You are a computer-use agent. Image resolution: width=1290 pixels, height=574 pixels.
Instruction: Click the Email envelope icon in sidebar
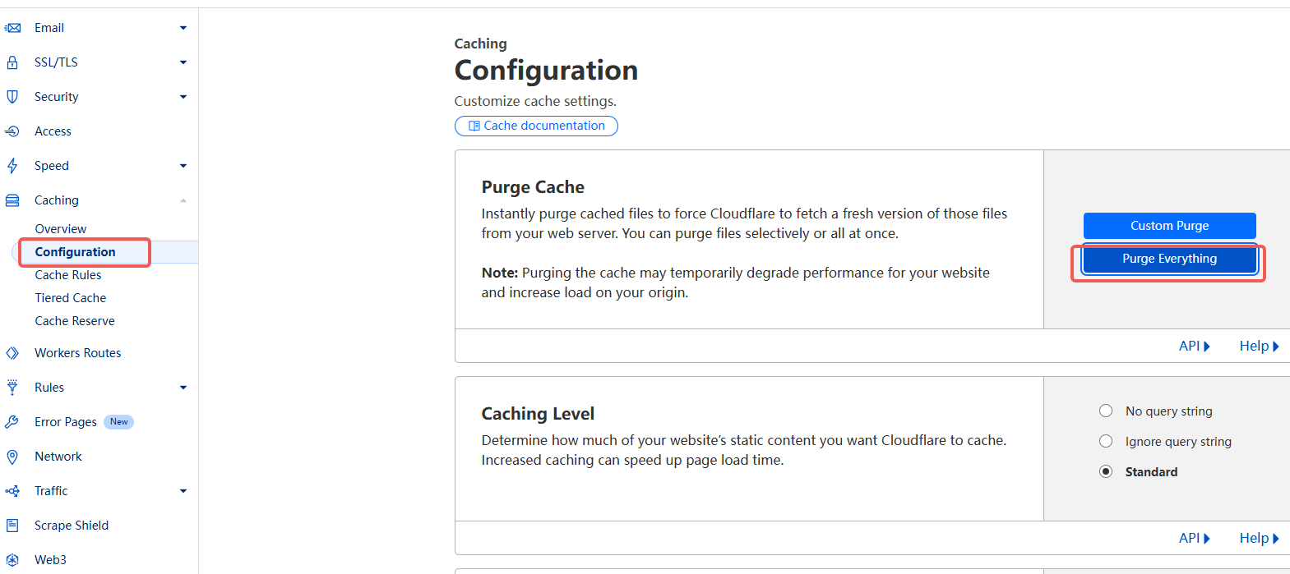point(12,28)
